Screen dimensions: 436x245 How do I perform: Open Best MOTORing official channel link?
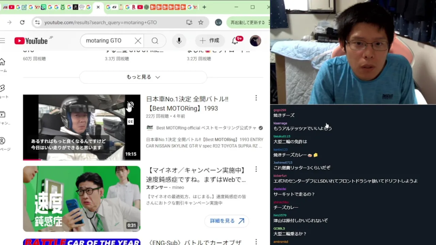[x=206, y=128]
